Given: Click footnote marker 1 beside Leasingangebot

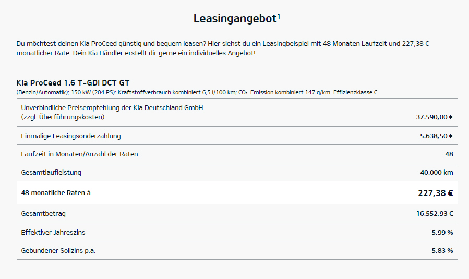Looking at the screenshot, I should click(279, 16).
